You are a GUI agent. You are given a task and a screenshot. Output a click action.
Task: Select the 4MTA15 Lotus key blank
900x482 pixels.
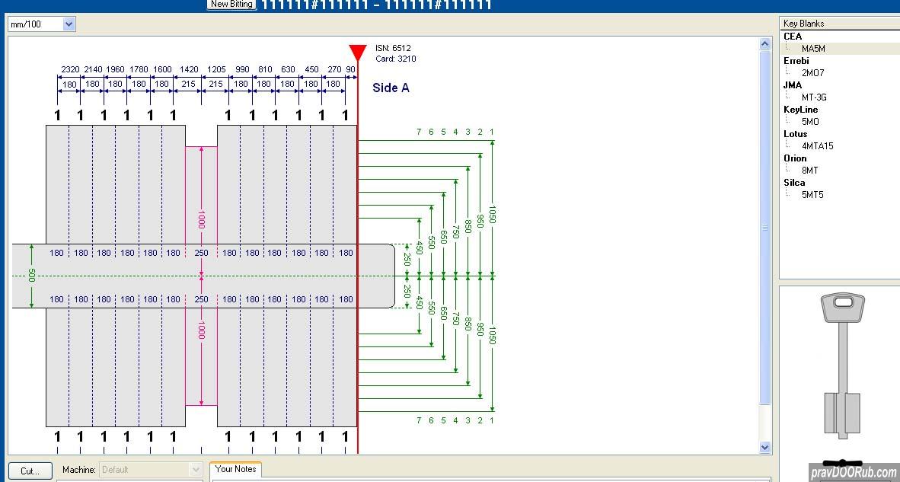[817, 146]
